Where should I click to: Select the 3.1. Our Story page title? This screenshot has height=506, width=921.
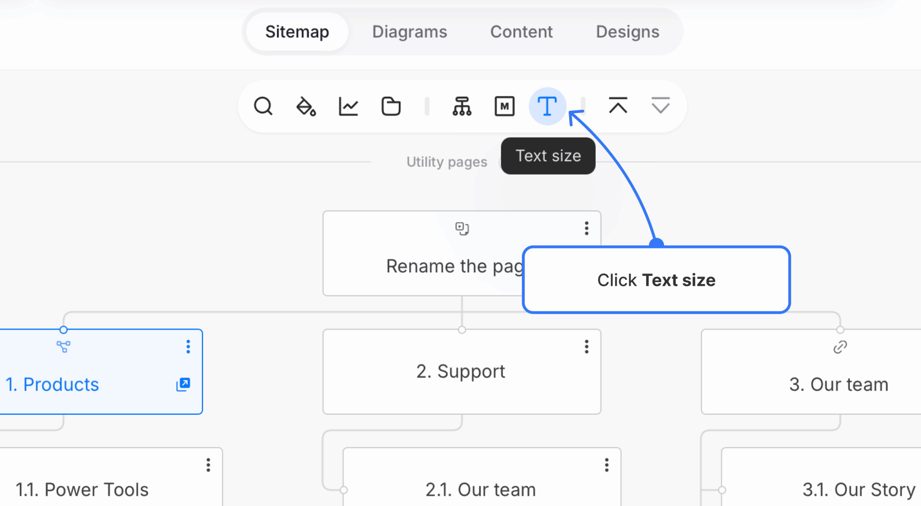click(x=859, y=490)
